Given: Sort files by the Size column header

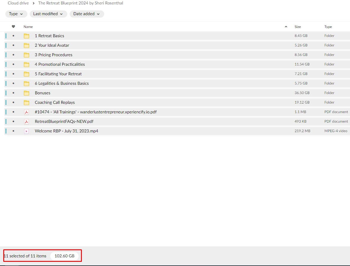Looking at the screenshot, I should 298,27.
